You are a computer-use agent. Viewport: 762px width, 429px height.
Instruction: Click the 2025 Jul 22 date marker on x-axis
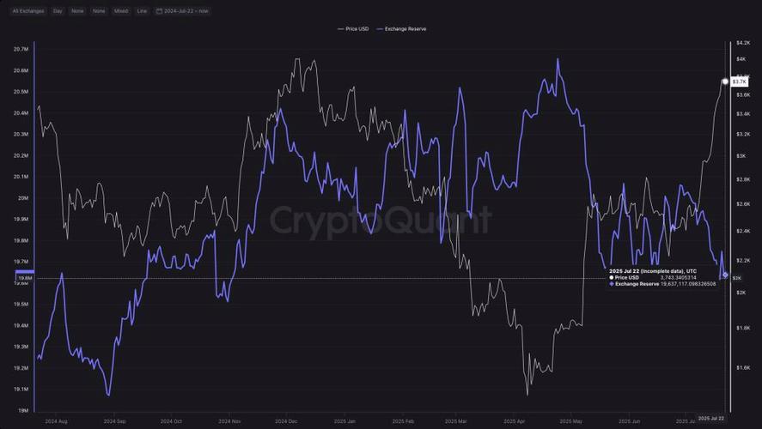click(710, 418)
